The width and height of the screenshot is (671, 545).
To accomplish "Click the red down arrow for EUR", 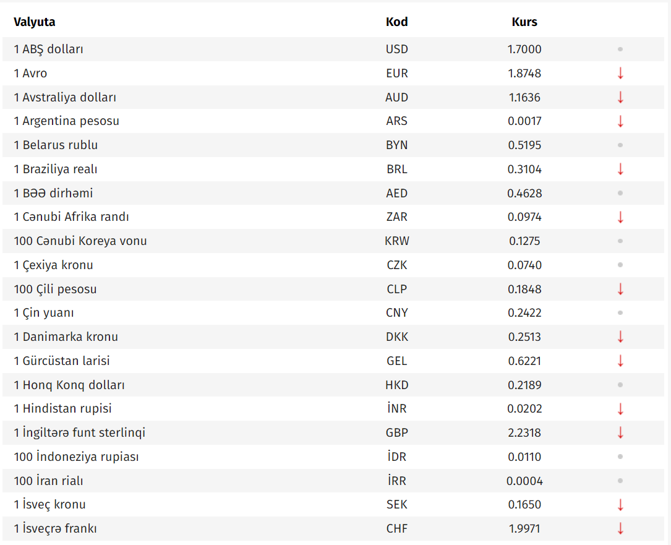I will tap(620, 73).
